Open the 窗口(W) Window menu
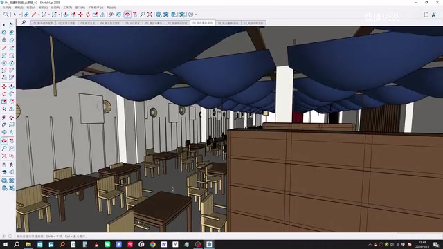This screenshot has height=249, width=443. (x=80, y=8)
